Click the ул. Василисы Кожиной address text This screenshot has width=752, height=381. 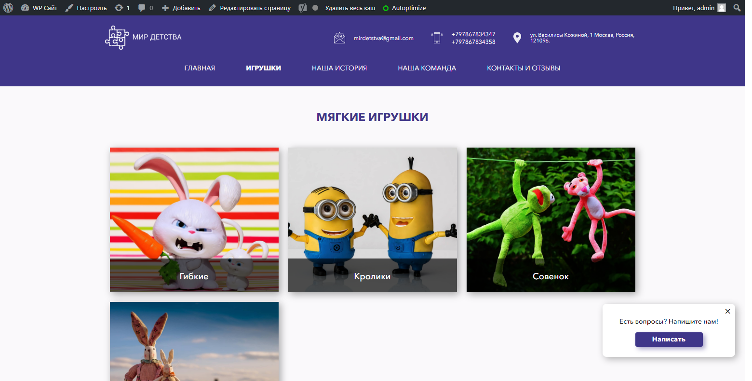(x=582, y=38)
